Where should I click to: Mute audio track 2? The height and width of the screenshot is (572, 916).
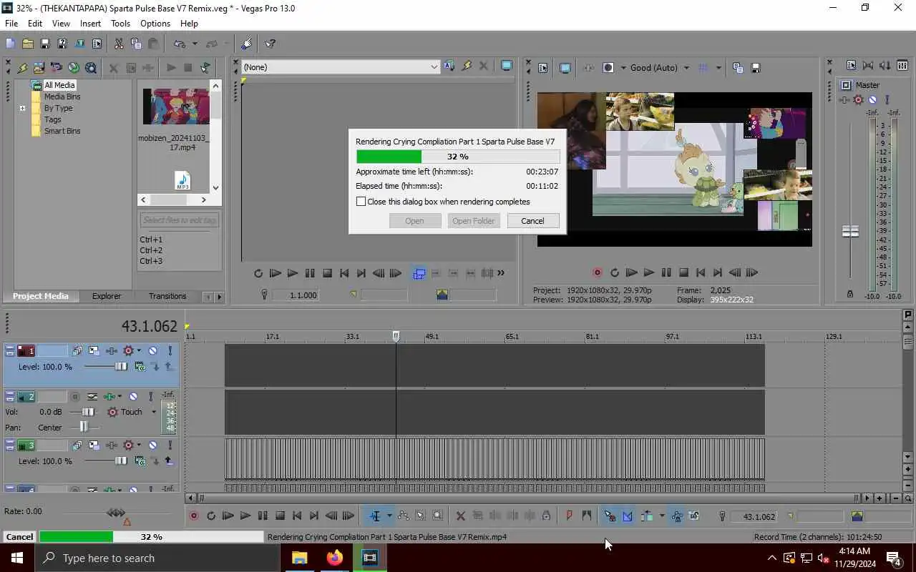pos(133,396)
